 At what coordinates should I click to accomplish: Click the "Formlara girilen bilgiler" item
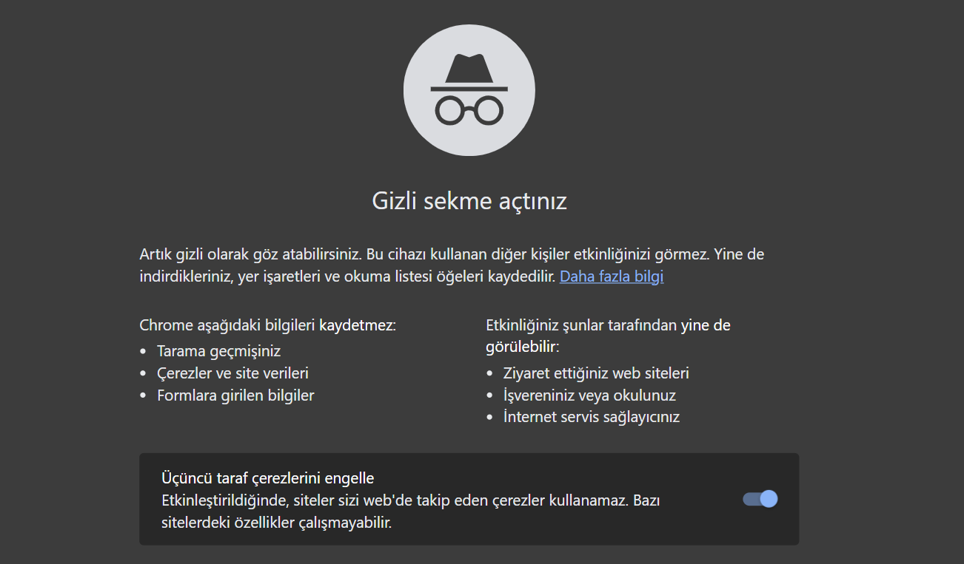click(235, 395)
